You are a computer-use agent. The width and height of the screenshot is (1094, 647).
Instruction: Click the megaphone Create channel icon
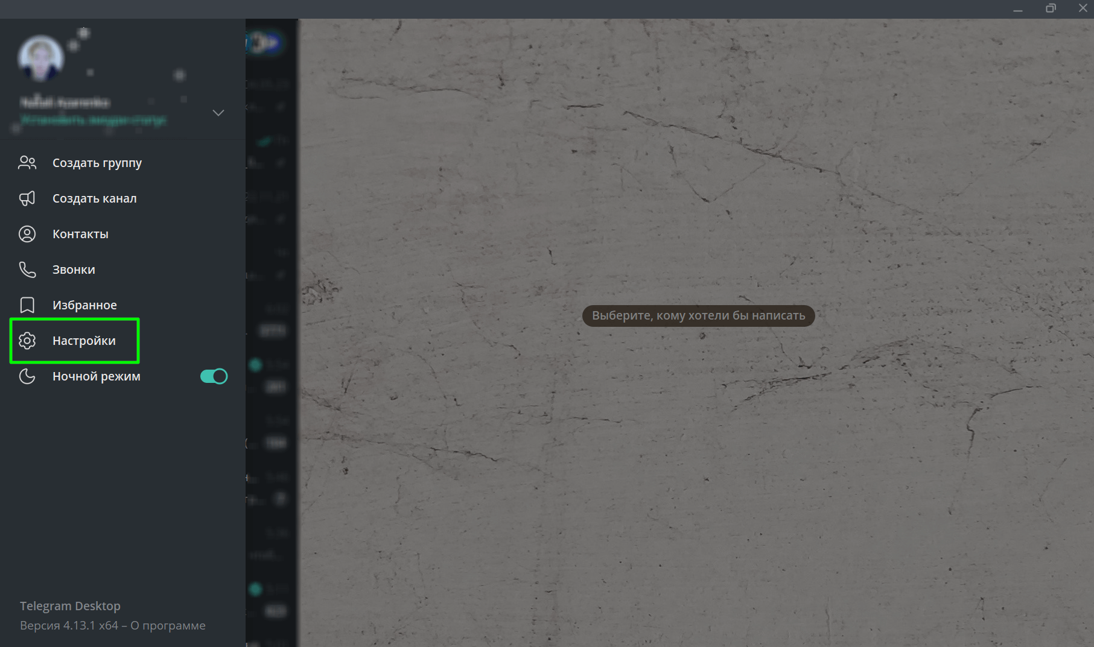click(27, 198)
